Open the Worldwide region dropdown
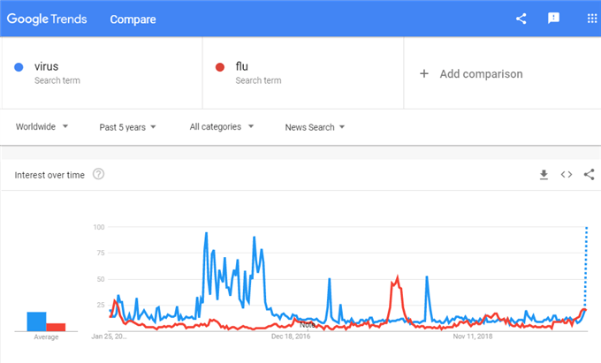 click(x=42, y=127)
